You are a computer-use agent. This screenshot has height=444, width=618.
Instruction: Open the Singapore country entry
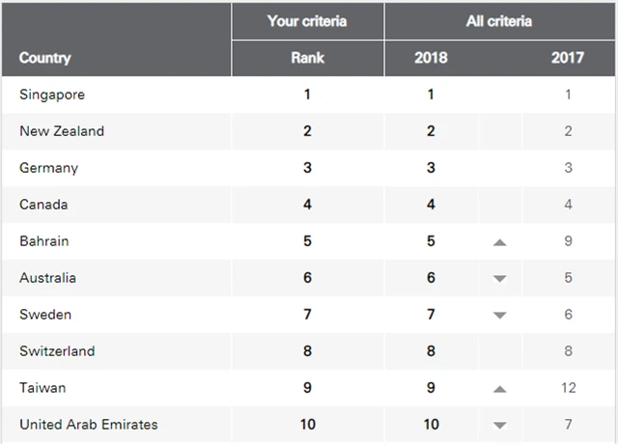pos(52,95)
